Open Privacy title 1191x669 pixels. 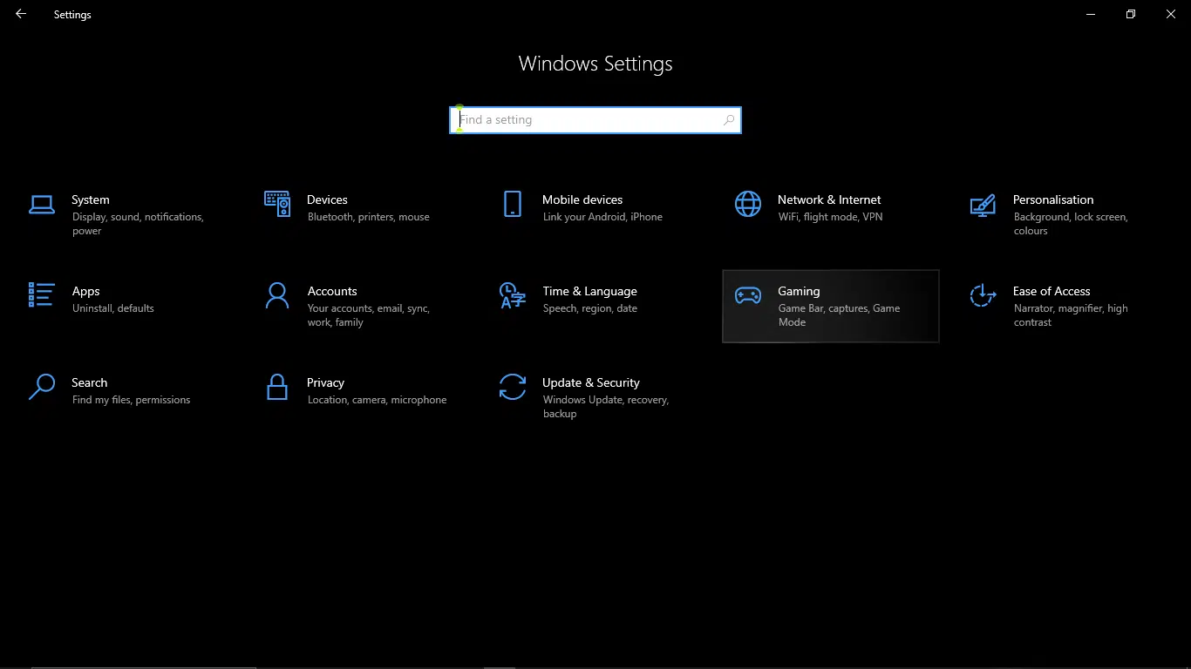pyautogui.click(x=325, y=382)
